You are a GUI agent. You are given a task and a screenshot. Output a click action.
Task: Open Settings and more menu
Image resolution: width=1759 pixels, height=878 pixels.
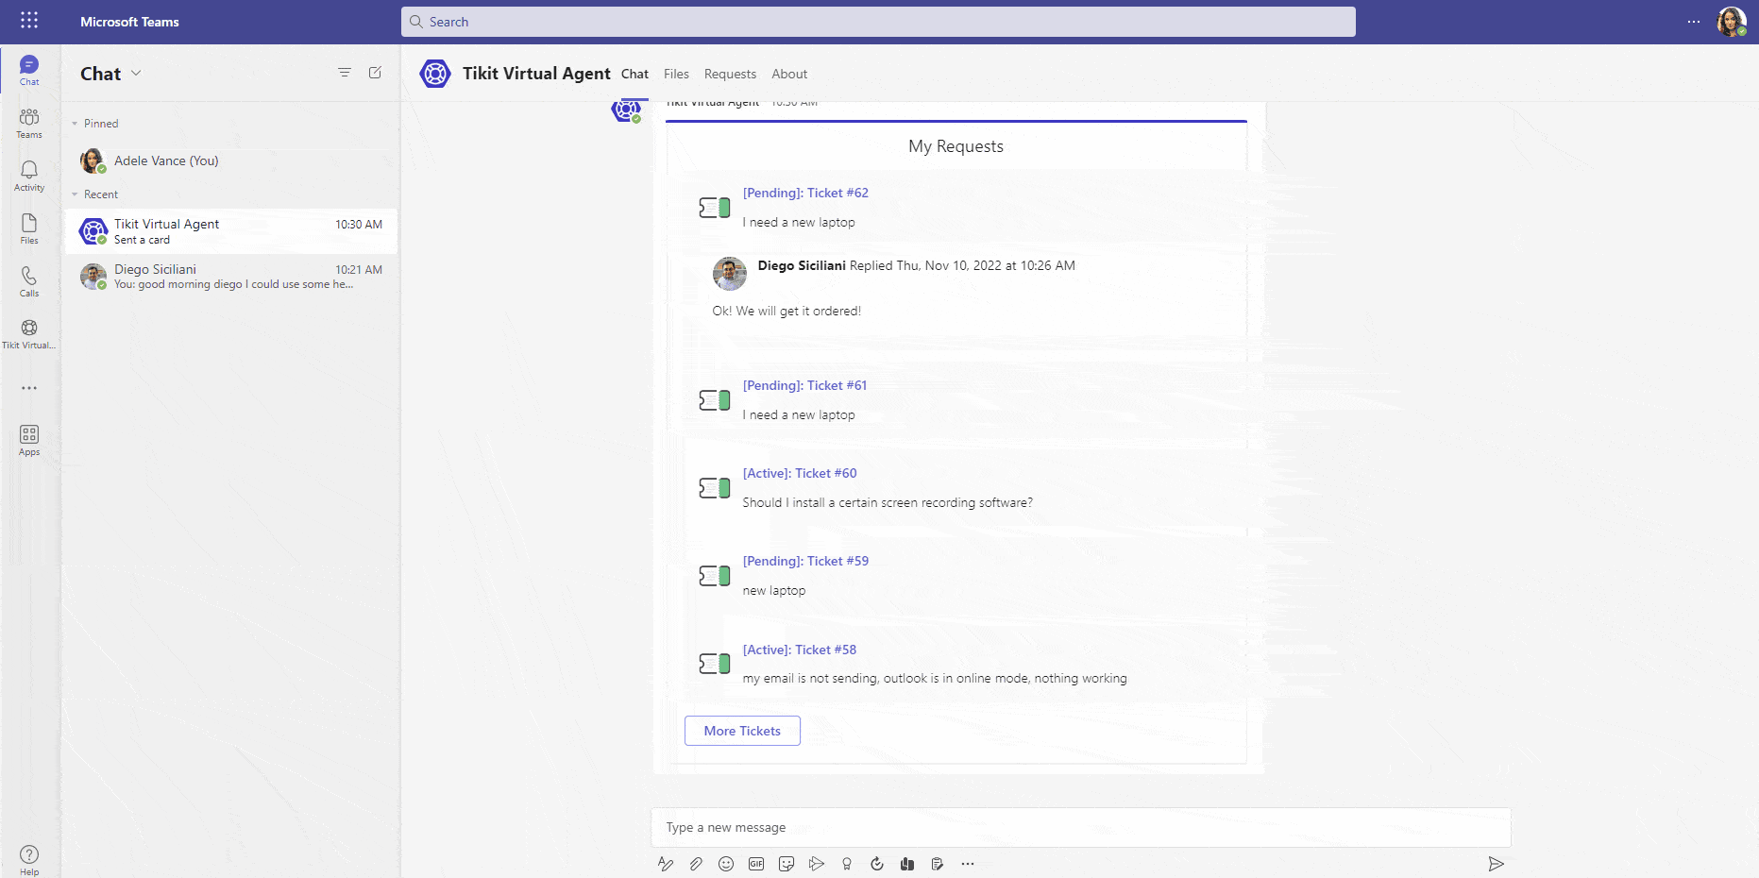(1694, 22)
